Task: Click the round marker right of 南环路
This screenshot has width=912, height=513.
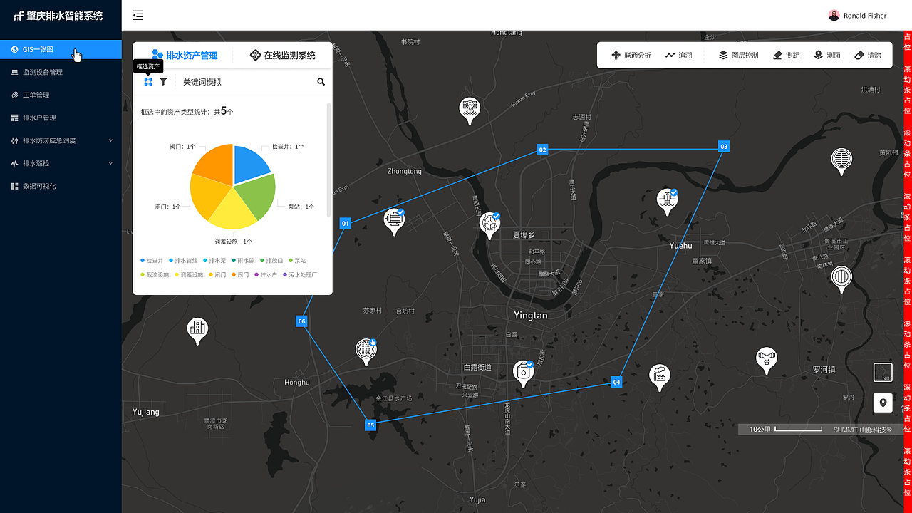Action: 841,279
